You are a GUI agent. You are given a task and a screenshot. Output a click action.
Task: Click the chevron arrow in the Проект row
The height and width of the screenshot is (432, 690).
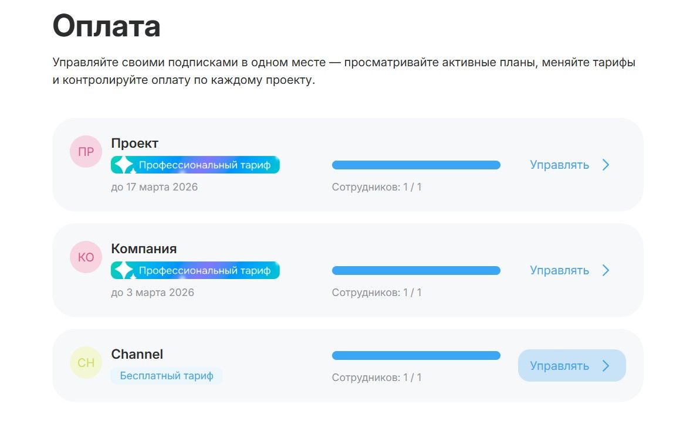pos(606,165)
